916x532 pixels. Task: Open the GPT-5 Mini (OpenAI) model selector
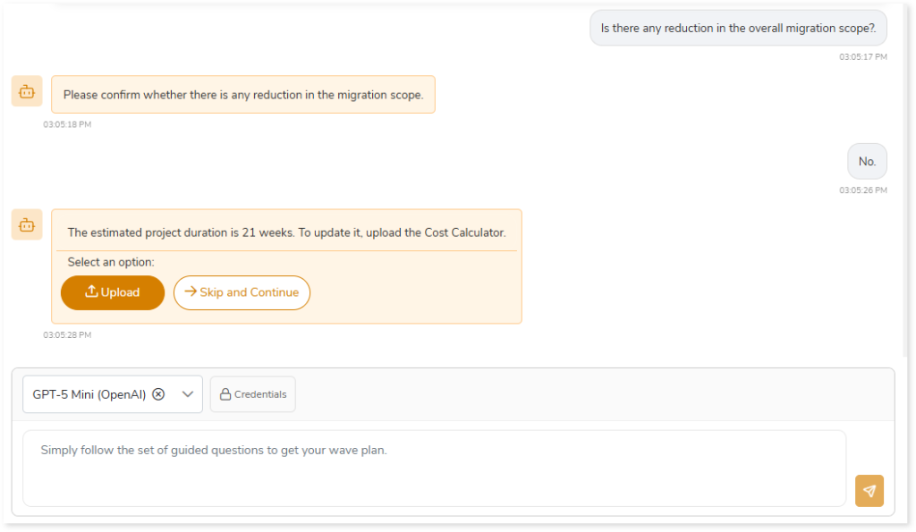tap(89, 394)
